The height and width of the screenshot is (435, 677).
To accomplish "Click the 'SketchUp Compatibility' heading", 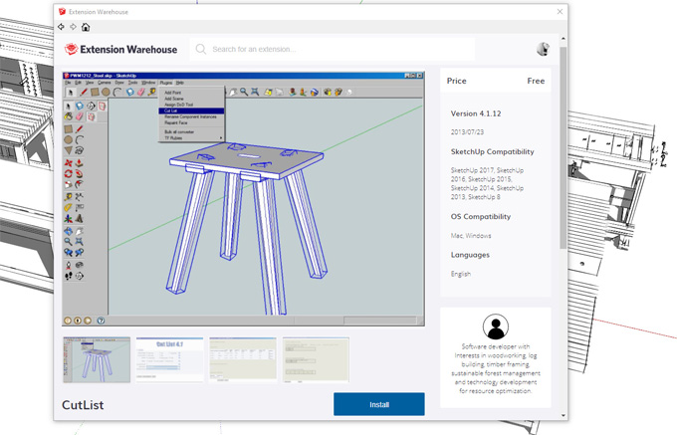I will coord(492,152).
